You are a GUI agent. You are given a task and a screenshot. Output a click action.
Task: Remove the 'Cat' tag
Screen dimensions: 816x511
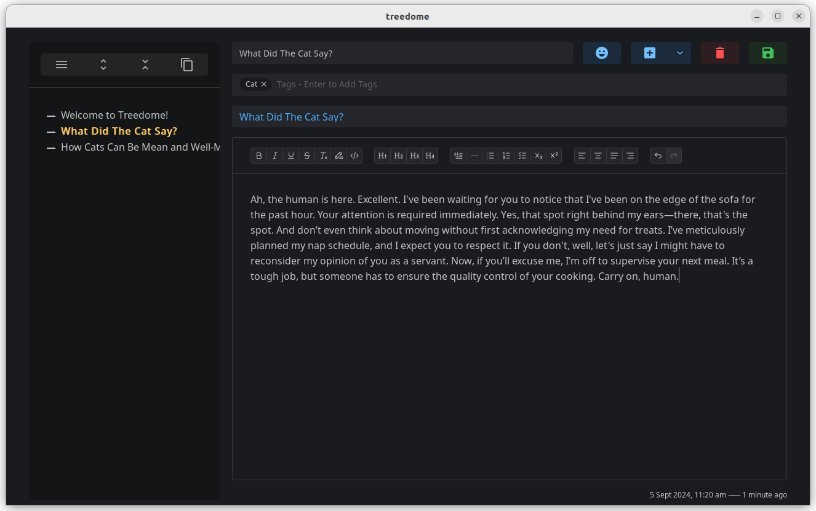(263, 84)
